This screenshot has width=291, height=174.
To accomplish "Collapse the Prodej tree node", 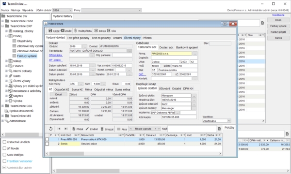I will (x=6, y=36).
